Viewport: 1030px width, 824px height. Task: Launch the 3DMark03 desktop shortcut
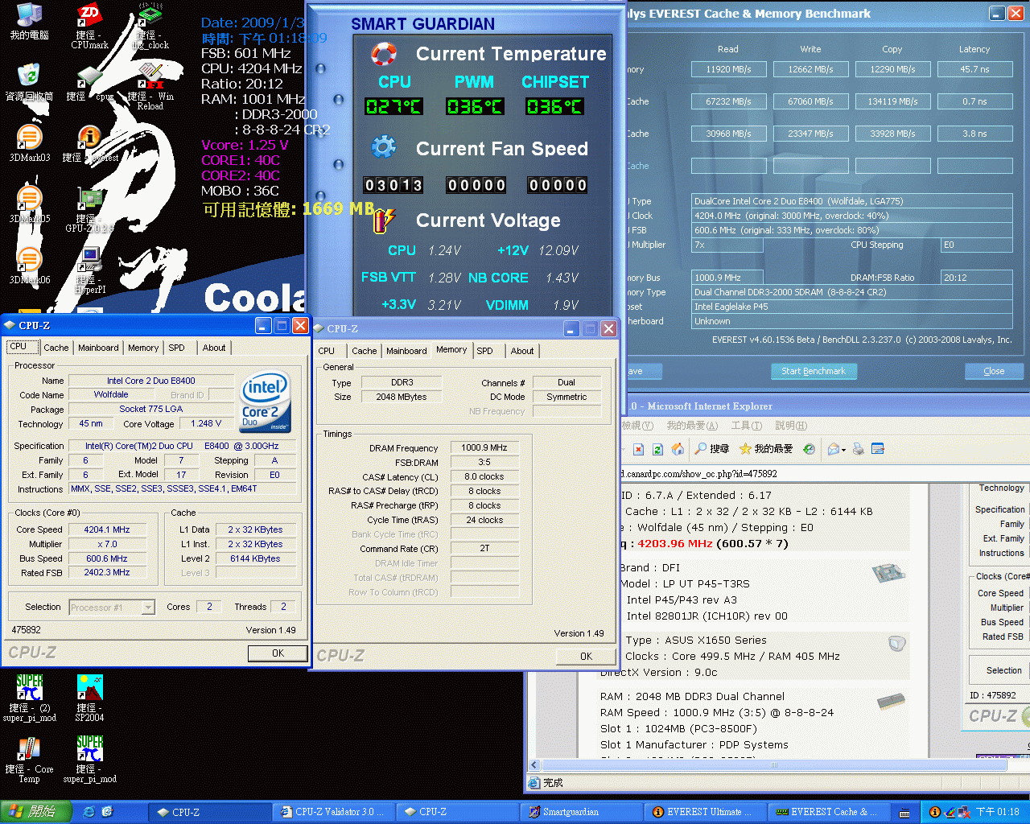point(30,144)
